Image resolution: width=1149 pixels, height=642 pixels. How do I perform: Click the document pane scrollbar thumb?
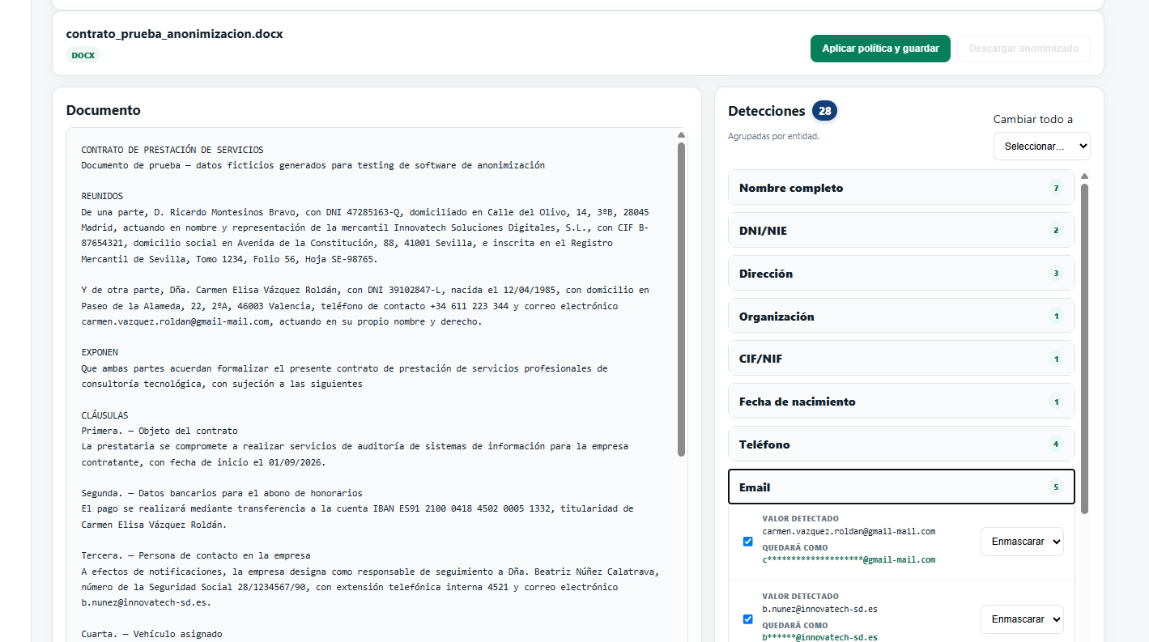click(681, 300)
